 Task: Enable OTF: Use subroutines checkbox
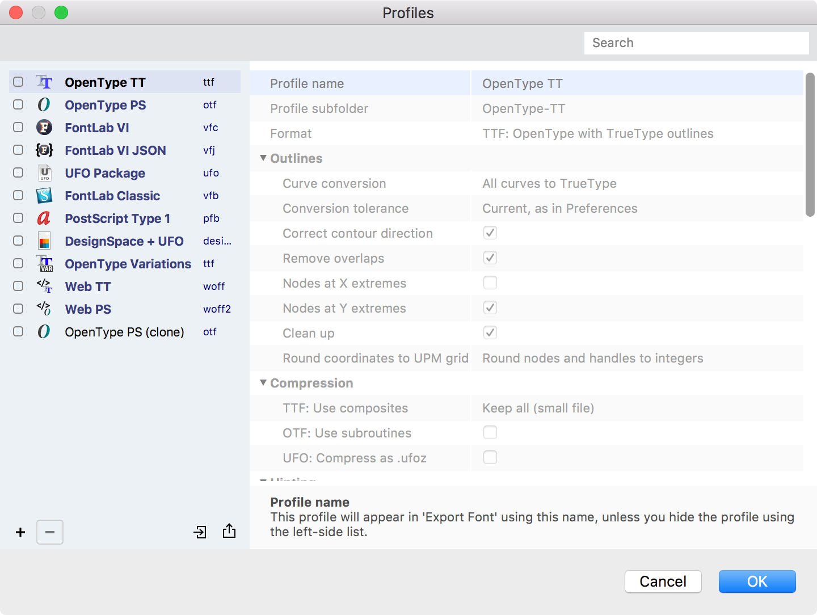[x=490, y=432]
